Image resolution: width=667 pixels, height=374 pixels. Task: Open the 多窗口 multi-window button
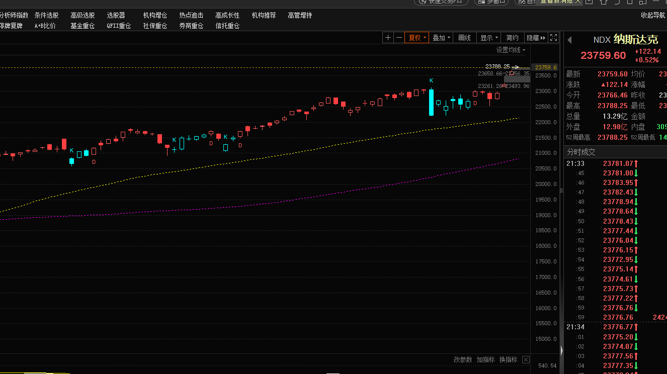[492, 2]
